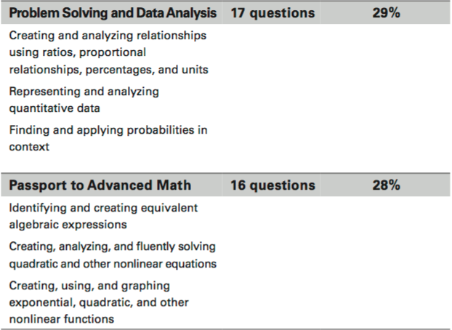Click the "28%" percentage value

[386, 185]
